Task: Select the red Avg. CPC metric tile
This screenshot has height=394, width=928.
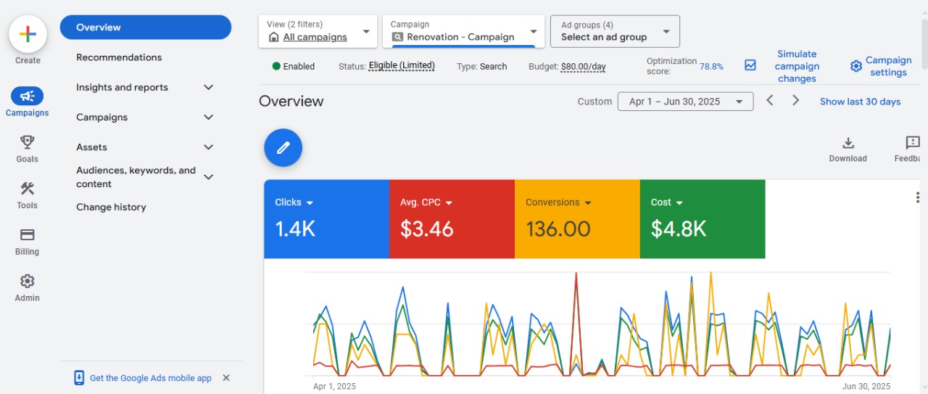Action: click(x=452, y=219)
